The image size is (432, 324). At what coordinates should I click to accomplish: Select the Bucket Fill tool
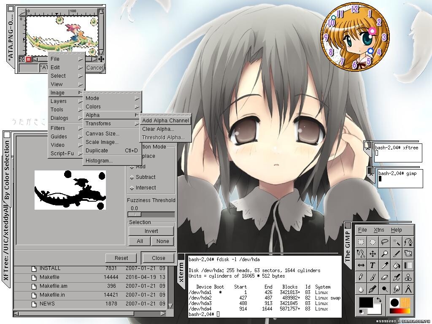396,265
